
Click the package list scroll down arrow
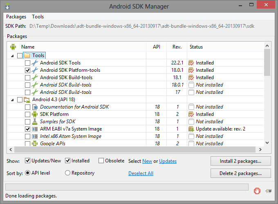coord(267,143)
